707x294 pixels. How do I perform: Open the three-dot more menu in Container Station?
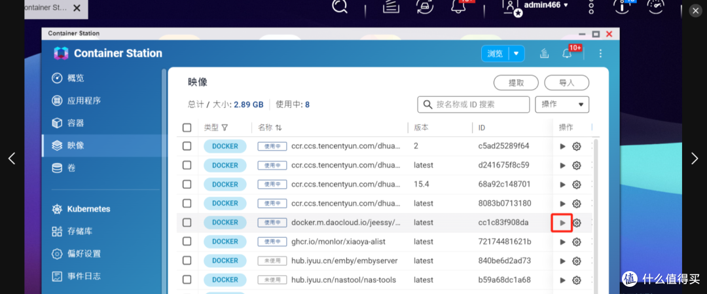click(x=600, y=54)
